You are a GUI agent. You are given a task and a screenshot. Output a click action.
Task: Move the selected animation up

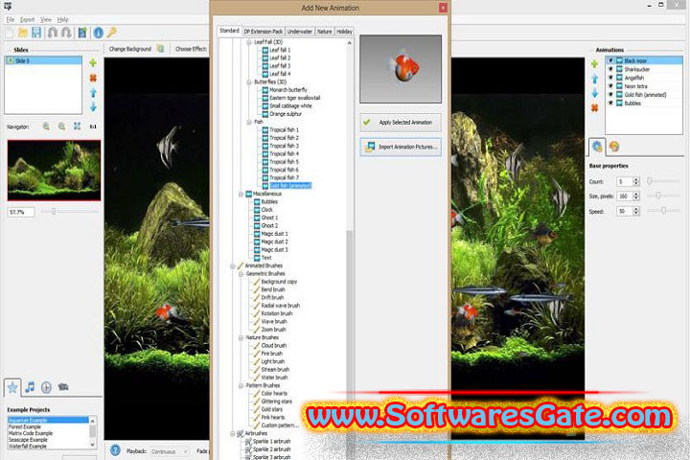pyautogui.click(x=594, y=79)
